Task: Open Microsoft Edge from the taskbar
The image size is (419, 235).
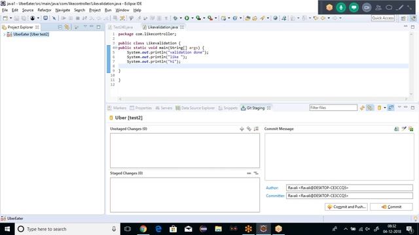Action: 158,229
